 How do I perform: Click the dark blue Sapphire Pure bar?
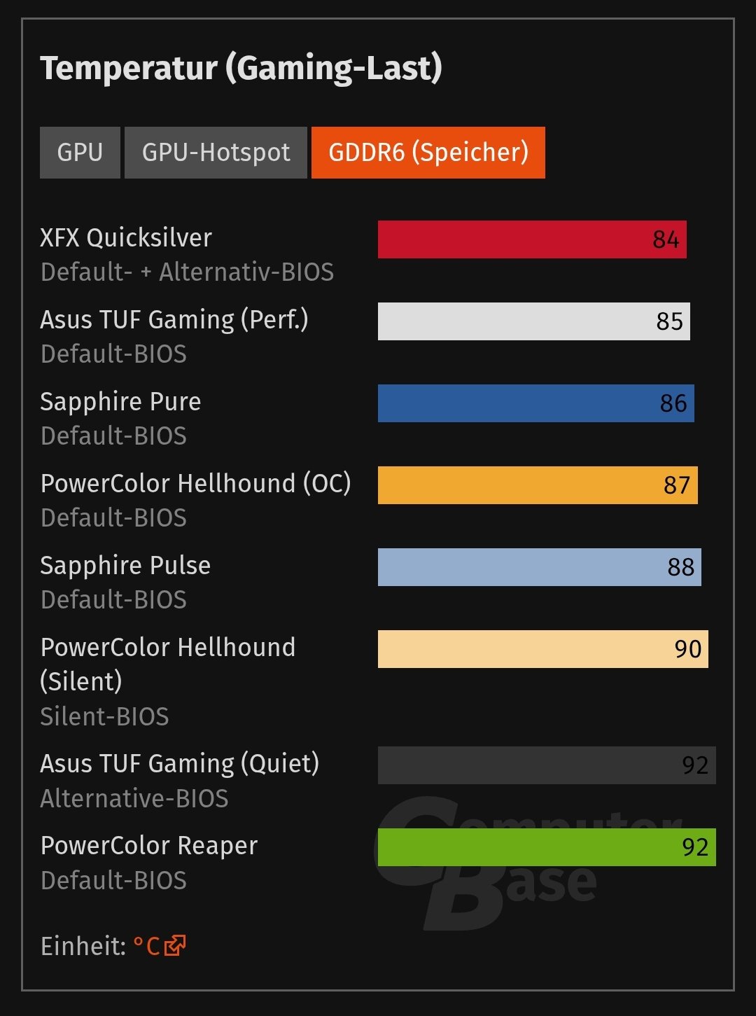pyautogui.click(x=536, y=403)
